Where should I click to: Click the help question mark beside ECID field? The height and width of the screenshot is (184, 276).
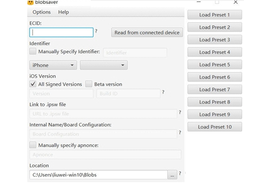click(96, 31)
